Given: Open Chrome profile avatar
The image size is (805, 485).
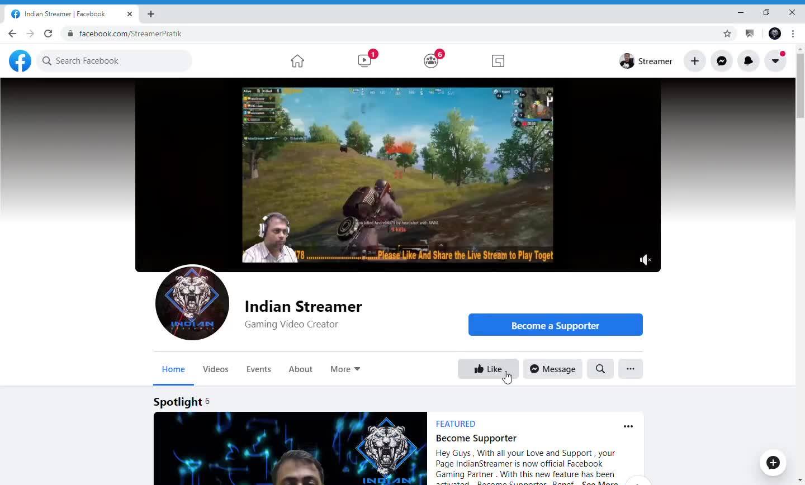Looking at the screenshot, I should 775,34.
